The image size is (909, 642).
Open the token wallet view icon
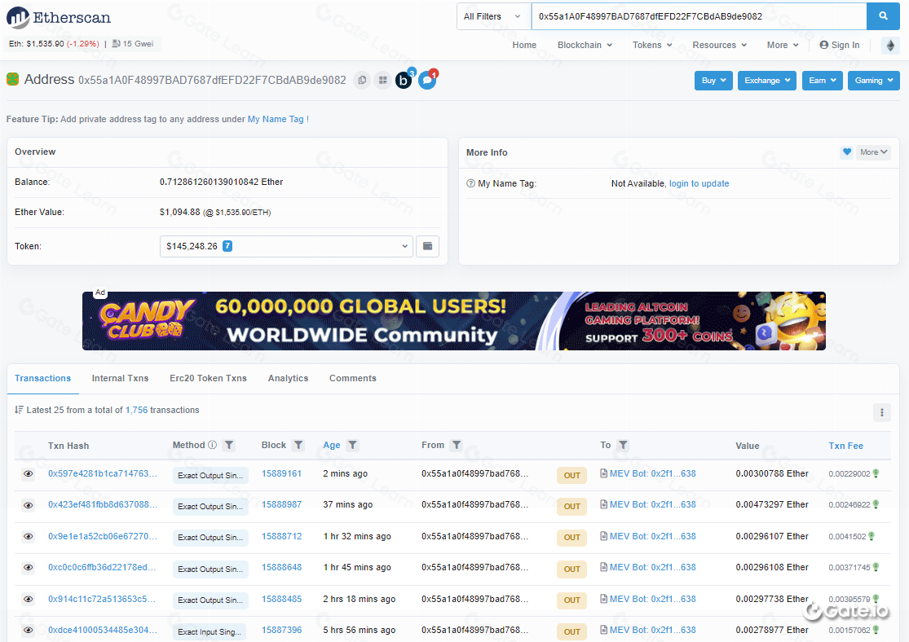[x=427, y=246]
